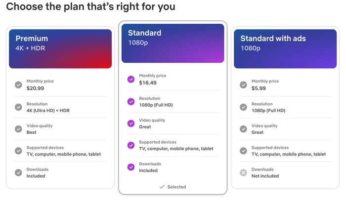Choose the Standard with ads plan
The height and width of the screenshot is (200, 346).
click(285, 49)
